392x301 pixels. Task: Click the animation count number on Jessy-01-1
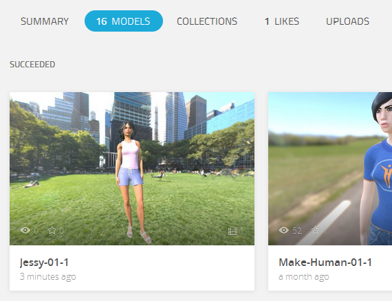(x=241, y=230)
